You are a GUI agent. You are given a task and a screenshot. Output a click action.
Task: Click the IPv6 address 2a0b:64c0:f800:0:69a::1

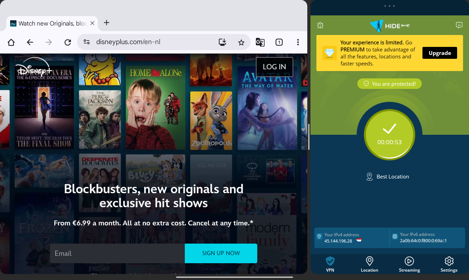tap(423, 241)
